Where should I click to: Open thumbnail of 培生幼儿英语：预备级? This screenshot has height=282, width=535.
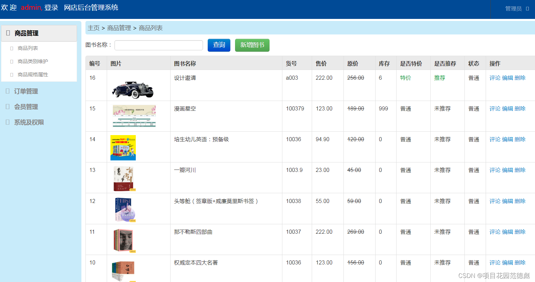click(x=123, y=148)
